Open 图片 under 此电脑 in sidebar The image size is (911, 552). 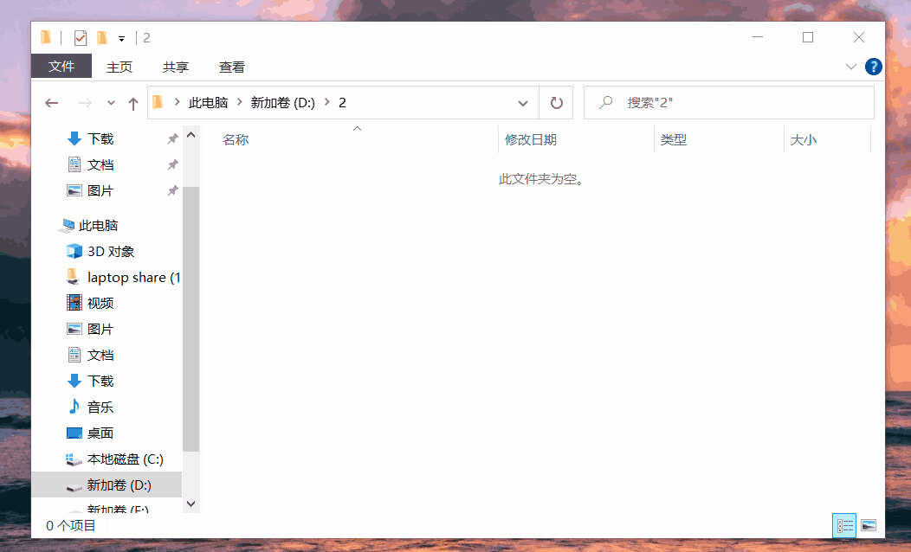(x=100, y=329)
